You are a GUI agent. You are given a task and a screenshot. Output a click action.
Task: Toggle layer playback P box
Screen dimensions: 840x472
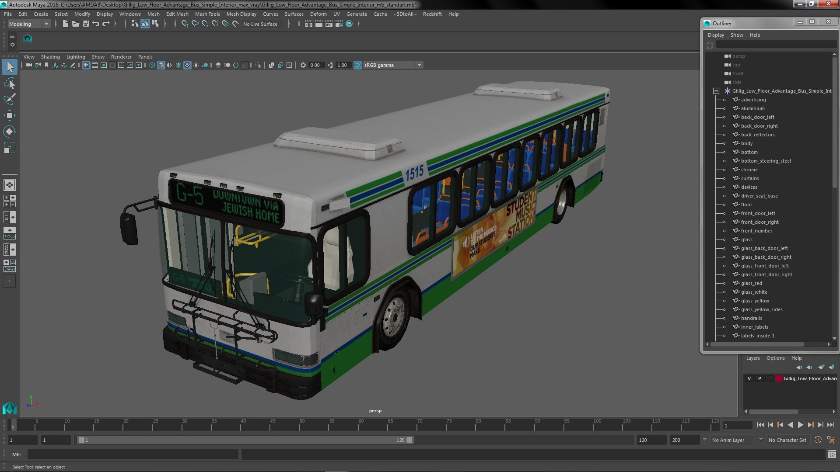pos(759,378)
